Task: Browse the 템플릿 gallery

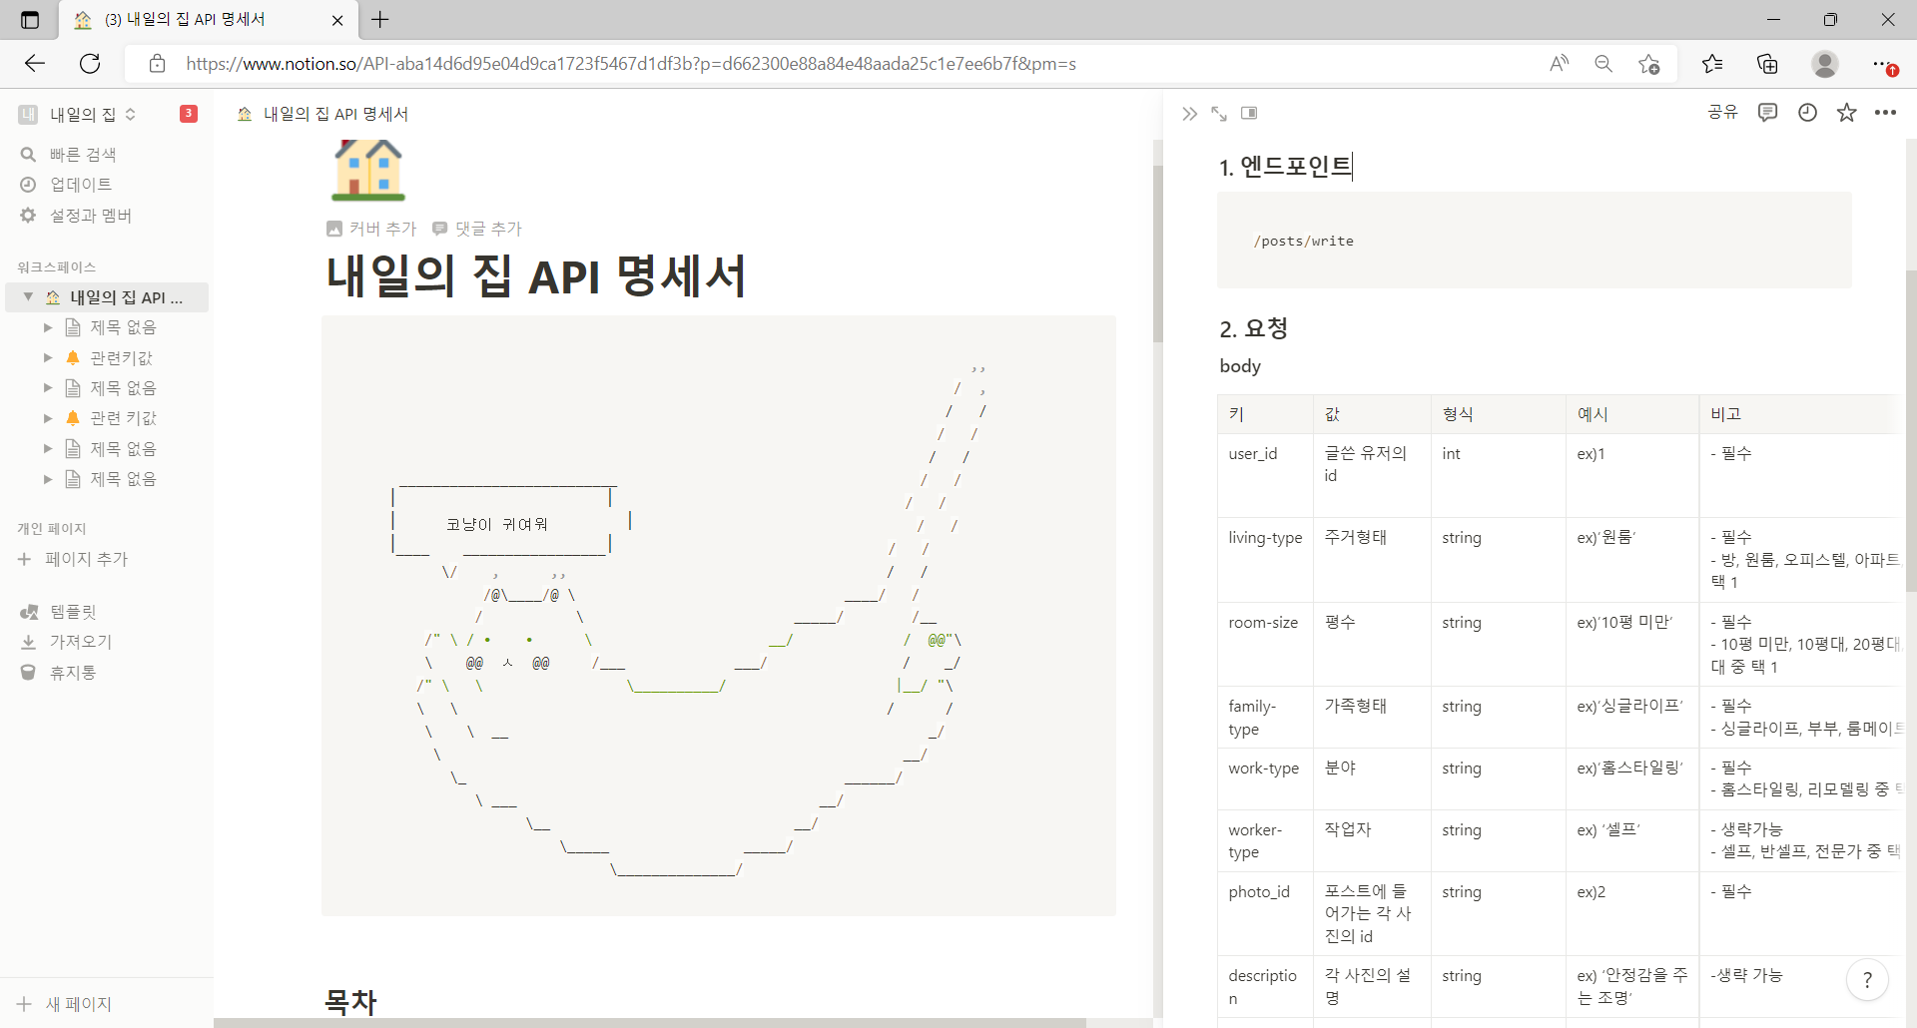Action: pyautogui.click(x=70, y=611)
